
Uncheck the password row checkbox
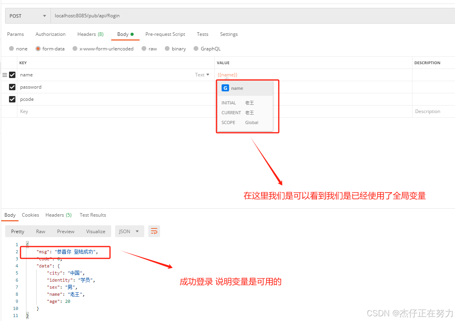point(12,87)
